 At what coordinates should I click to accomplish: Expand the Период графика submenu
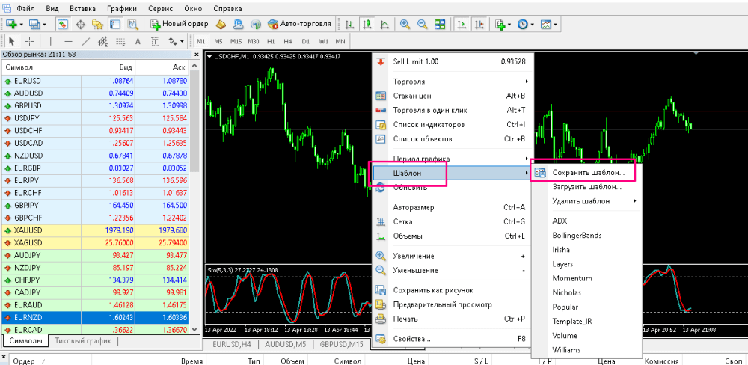pyautogui.click(x=453, y=158)
